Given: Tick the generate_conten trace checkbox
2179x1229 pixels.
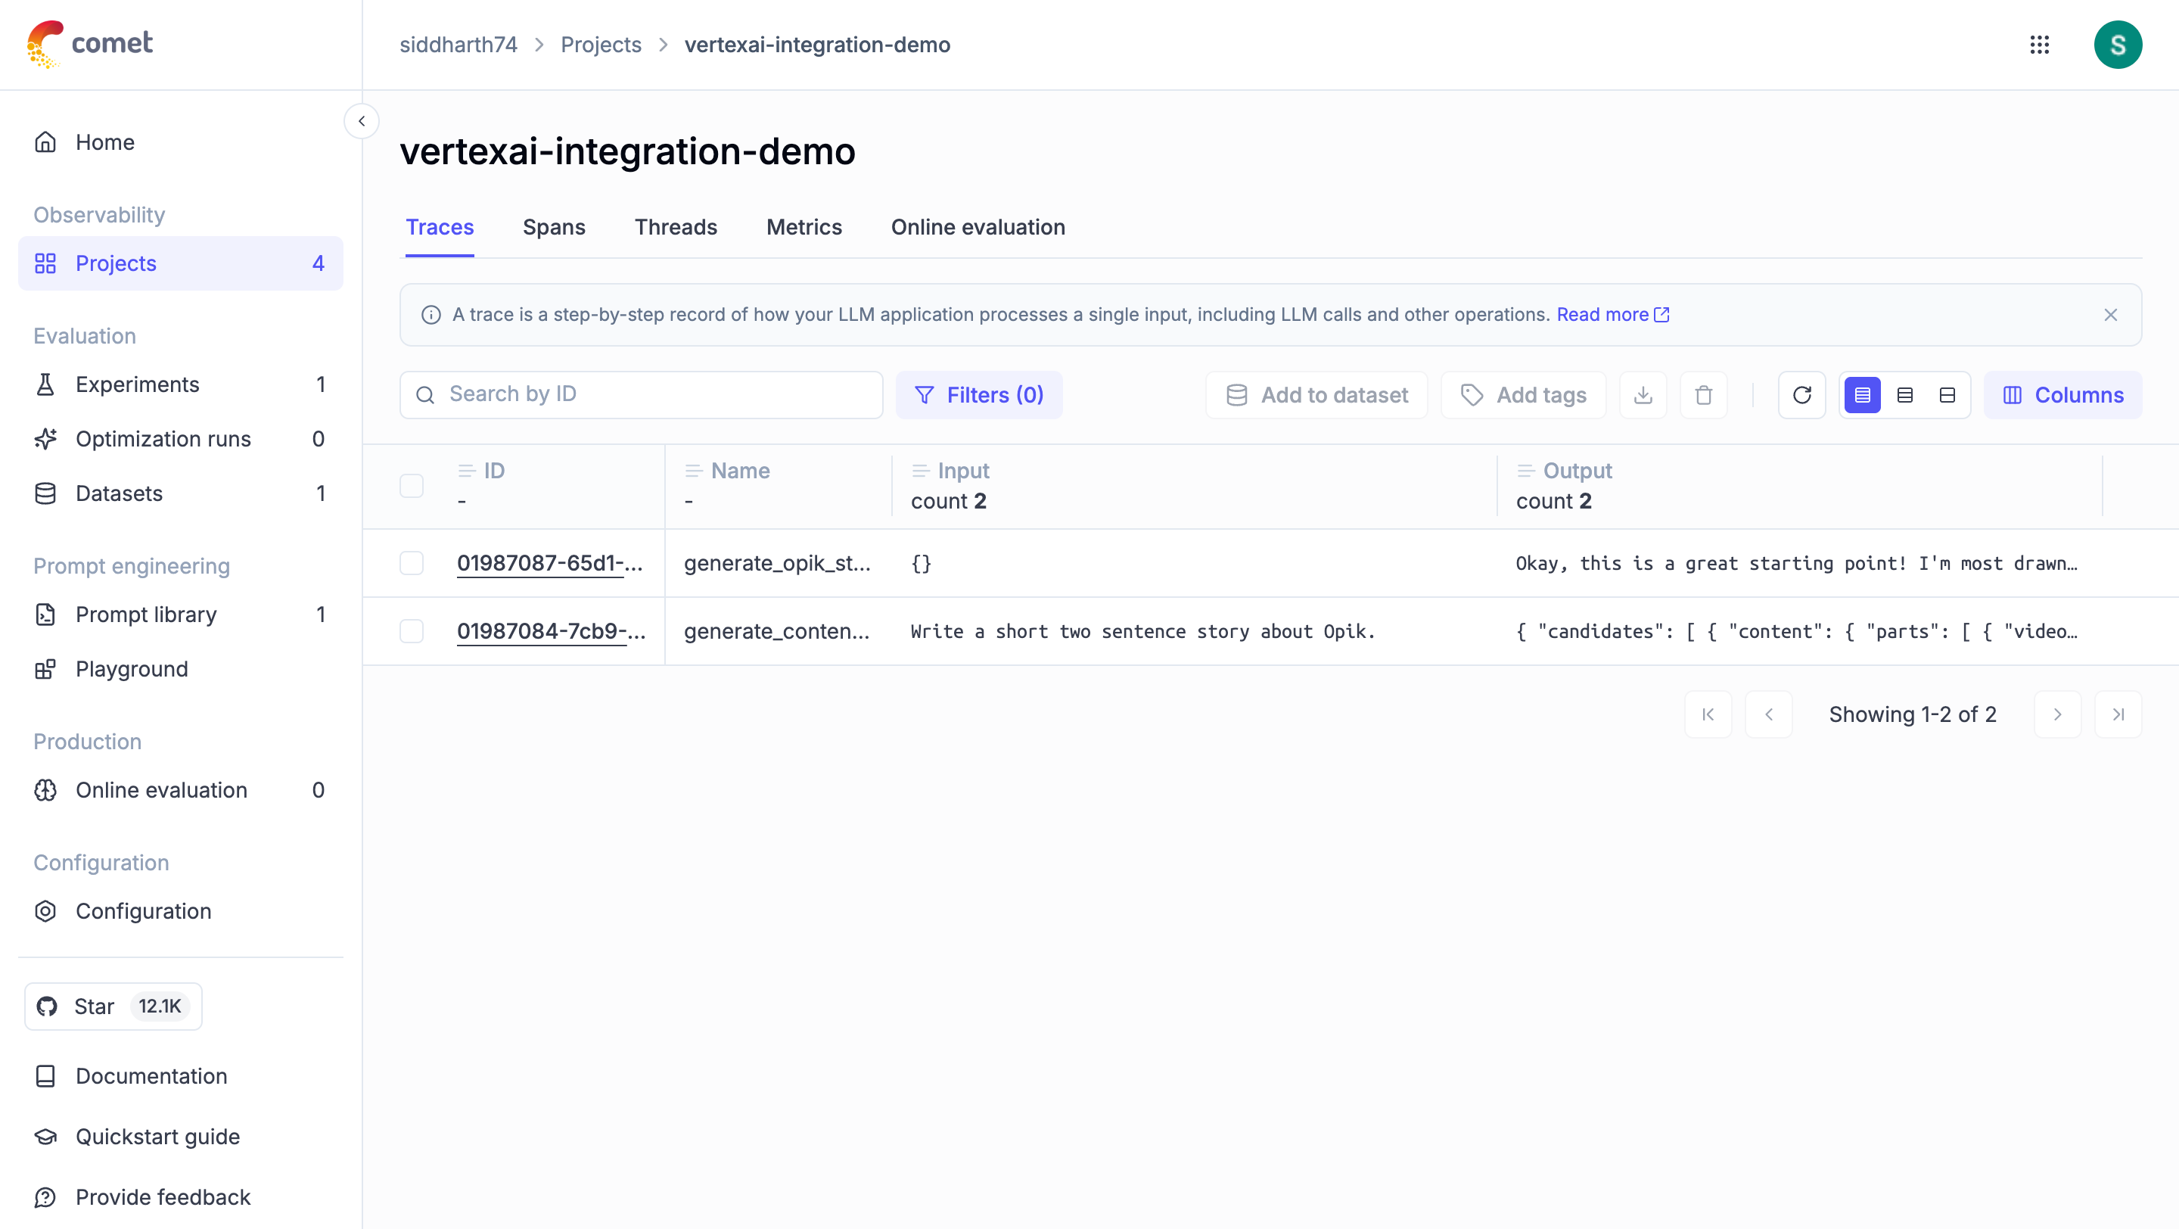Looking at the screenshot, I should coord(412,631).
